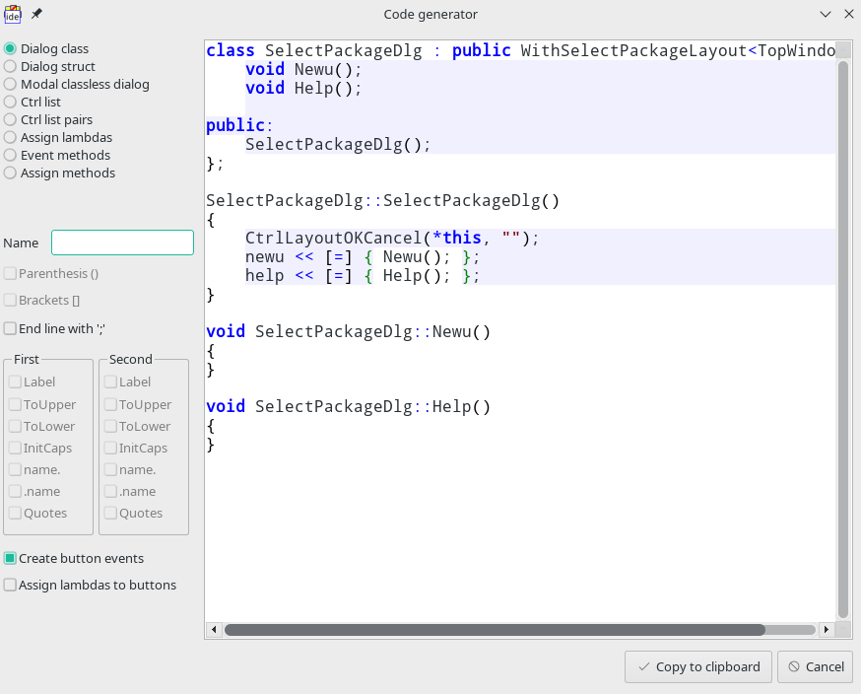This screenshot has width=861, height=694.
Task: Choose Modal classless dialog option
Action: click(10, 84)
